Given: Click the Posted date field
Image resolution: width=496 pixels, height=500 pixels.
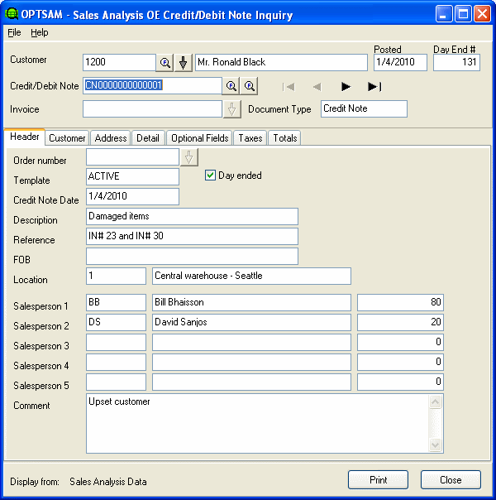Looking at the screenshot, I should point(400,63).
